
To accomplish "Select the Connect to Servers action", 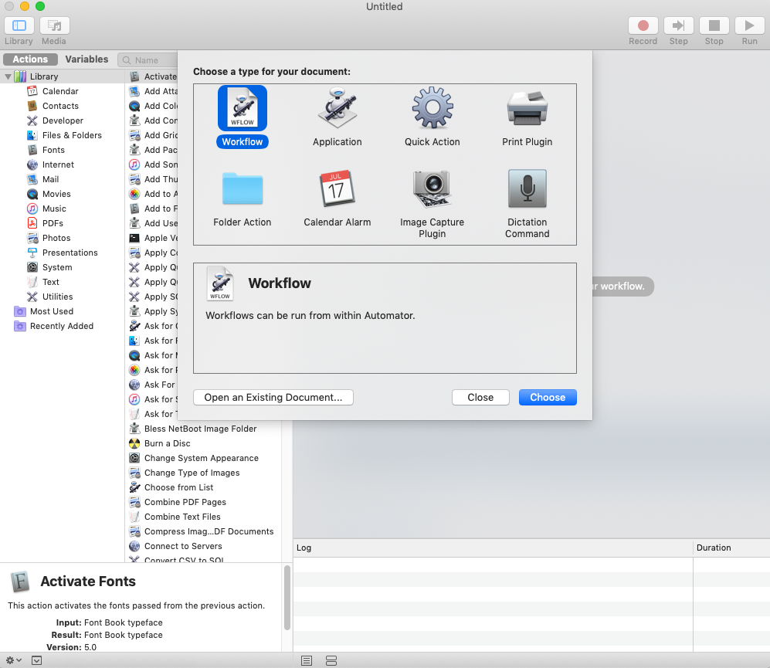I will 183,548.
